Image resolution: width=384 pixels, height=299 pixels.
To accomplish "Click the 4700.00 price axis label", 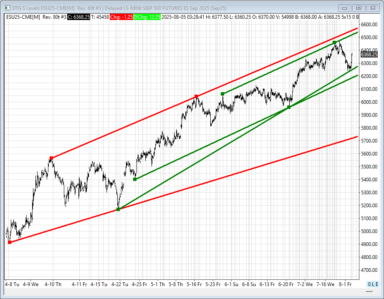I will (369, 270).
